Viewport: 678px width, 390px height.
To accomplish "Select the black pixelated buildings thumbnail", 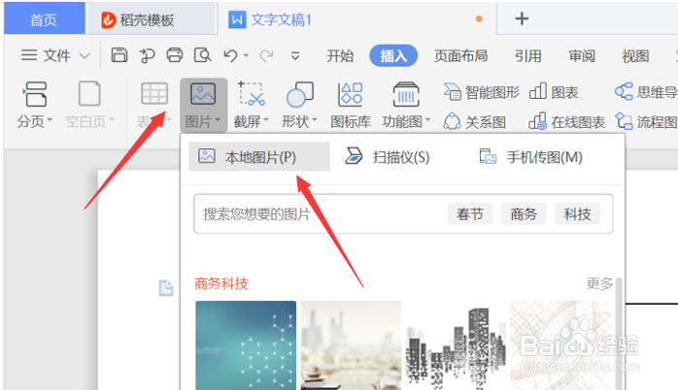I will click(x=456, y=345).
